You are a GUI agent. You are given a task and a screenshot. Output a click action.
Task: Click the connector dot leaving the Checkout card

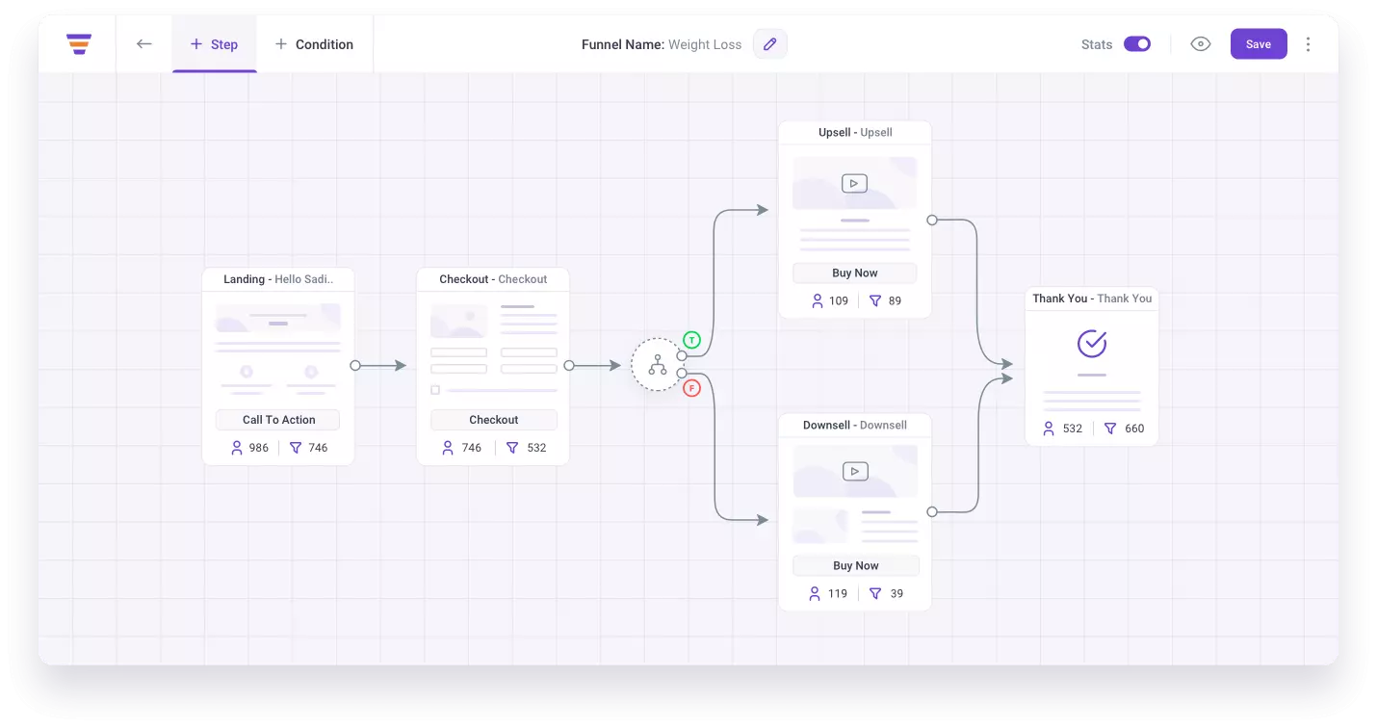click(x=570, y=365)
